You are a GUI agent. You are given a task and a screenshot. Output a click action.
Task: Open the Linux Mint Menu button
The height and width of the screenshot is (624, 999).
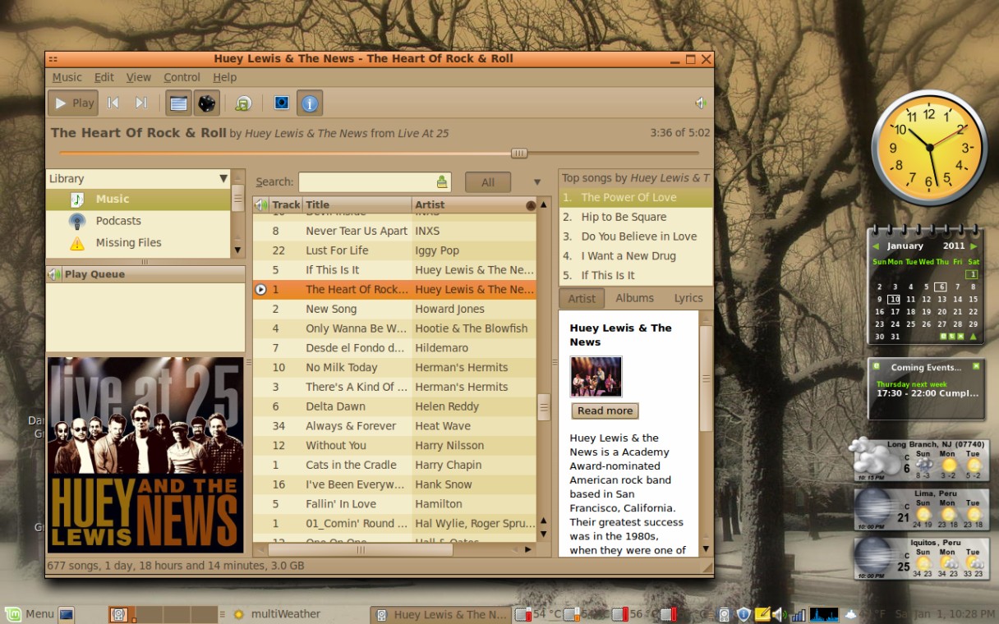(x=29, y=613)
